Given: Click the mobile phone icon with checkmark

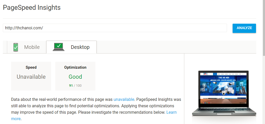Looking at the screenshot, I should (x=15, y=47).
